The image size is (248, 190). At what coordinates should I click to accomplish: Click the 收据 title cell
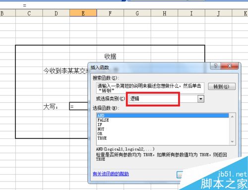[110, 57]
